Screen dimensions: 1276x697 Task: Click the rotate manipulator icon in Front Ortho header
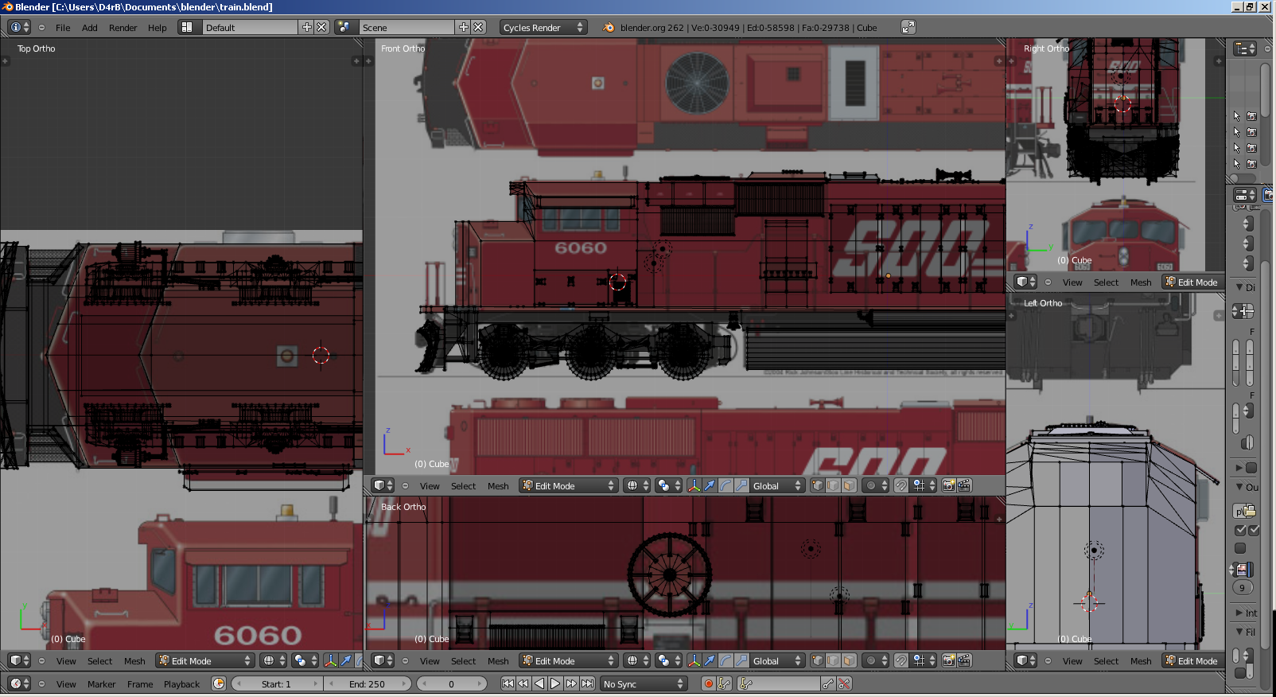tap(726, 485)
